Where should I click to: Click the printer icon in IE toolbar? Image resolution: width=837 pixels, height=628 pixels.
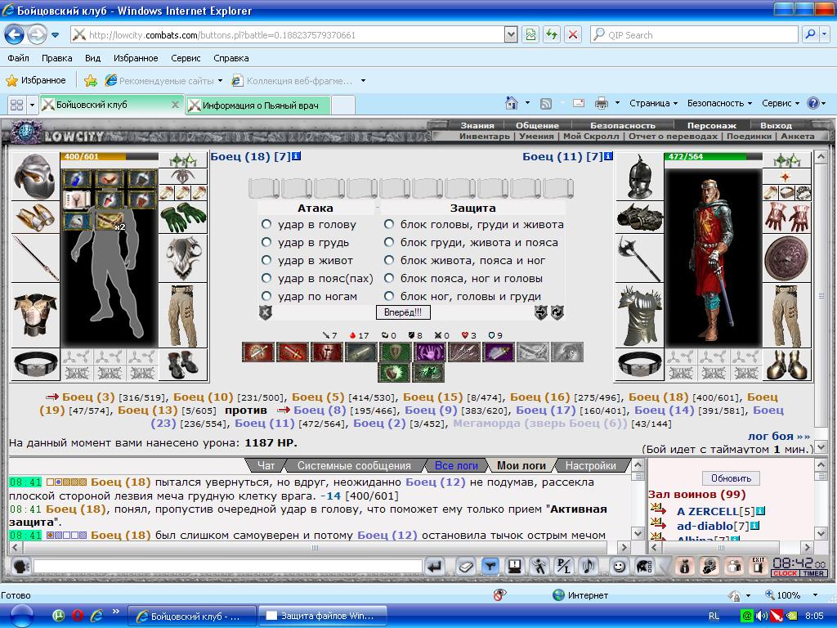(602, 103)
